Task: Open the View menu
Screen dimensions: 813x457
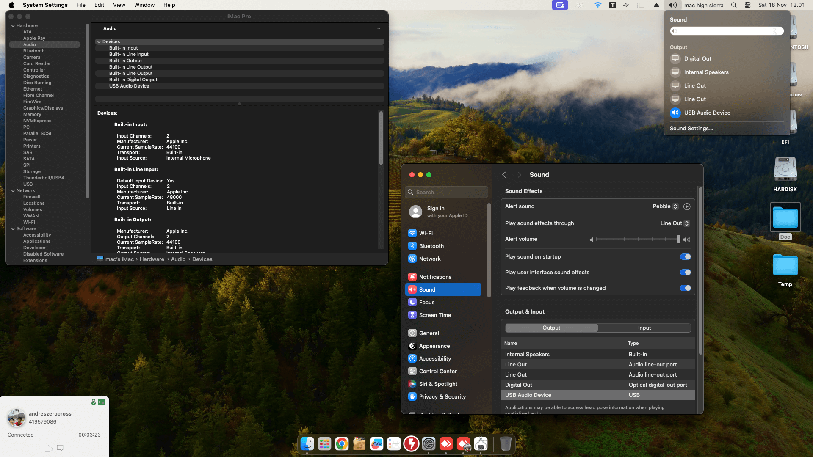Action: click(x=119, y=5)
